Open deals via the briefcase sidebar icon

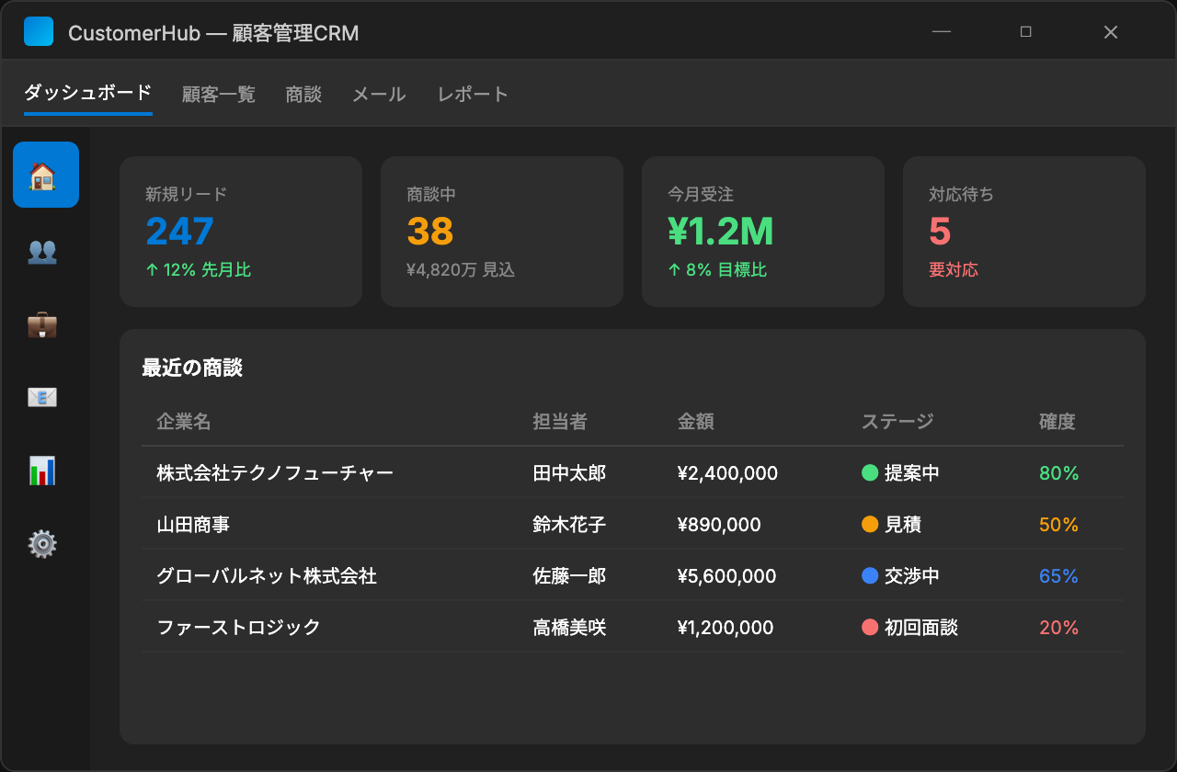[42, 324]
